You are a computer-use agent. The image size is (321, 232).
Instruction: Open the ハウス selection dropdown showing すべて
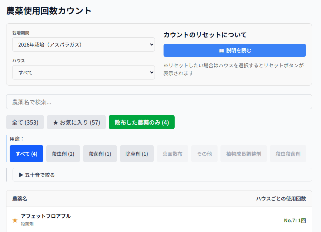click(x=84, y=72)
